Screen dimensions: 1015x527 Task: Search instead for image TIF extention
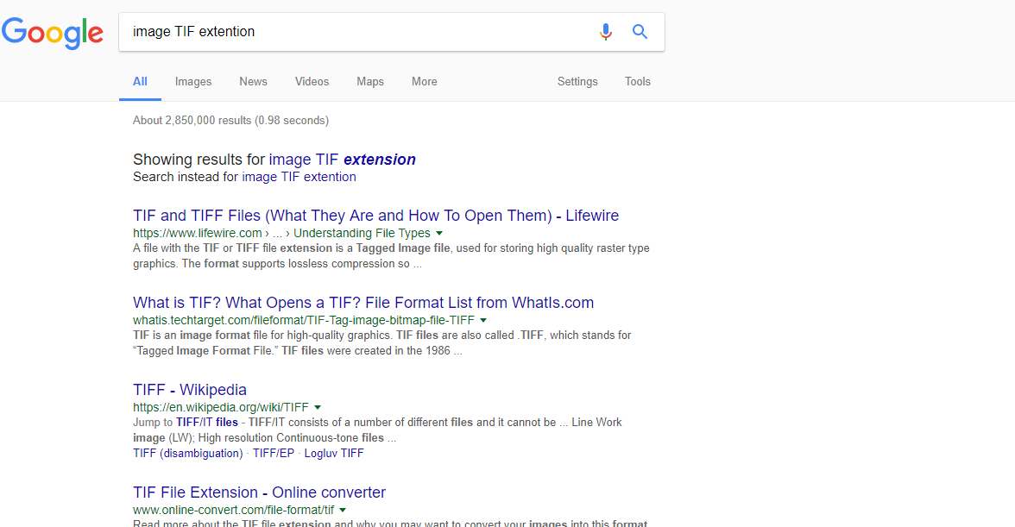point(299,177)
